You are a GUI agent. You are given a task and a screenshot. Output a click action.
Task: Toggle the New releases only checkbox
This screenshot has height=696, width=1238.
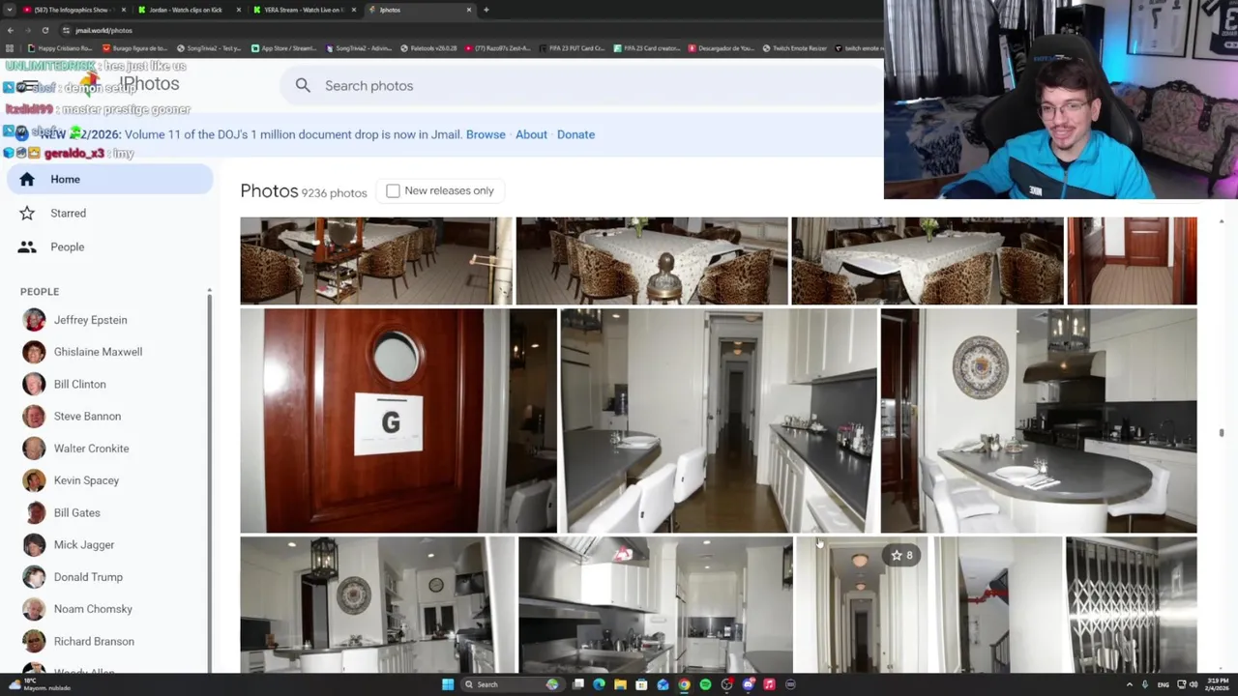click(x=393, y=190)
